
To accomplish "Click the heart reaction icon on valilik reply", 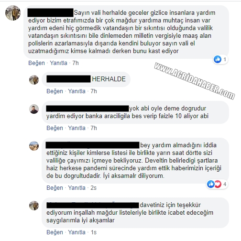I will point(218,184).
